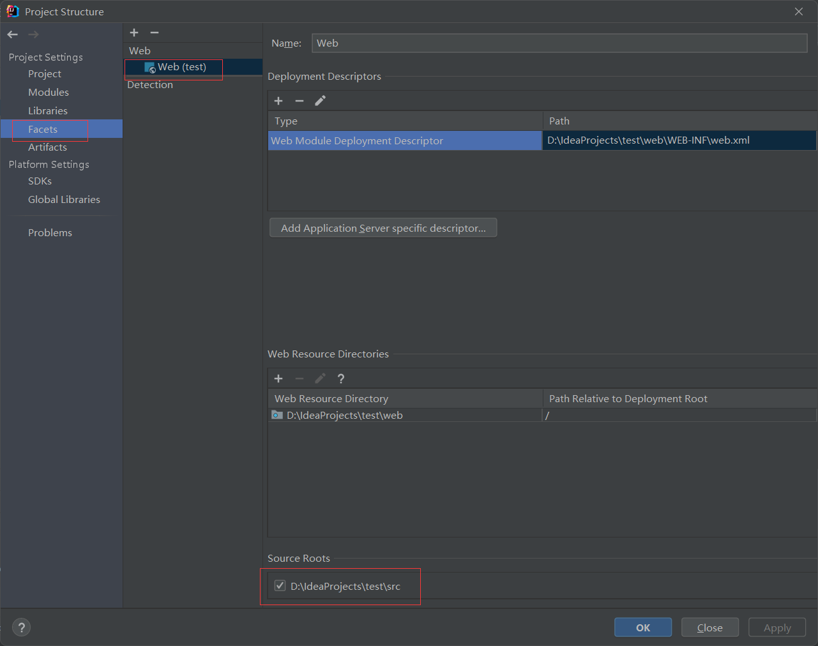818x646 pixels.
Task: Add a new facet with plus icon
Action: click(x=134, y=33)
